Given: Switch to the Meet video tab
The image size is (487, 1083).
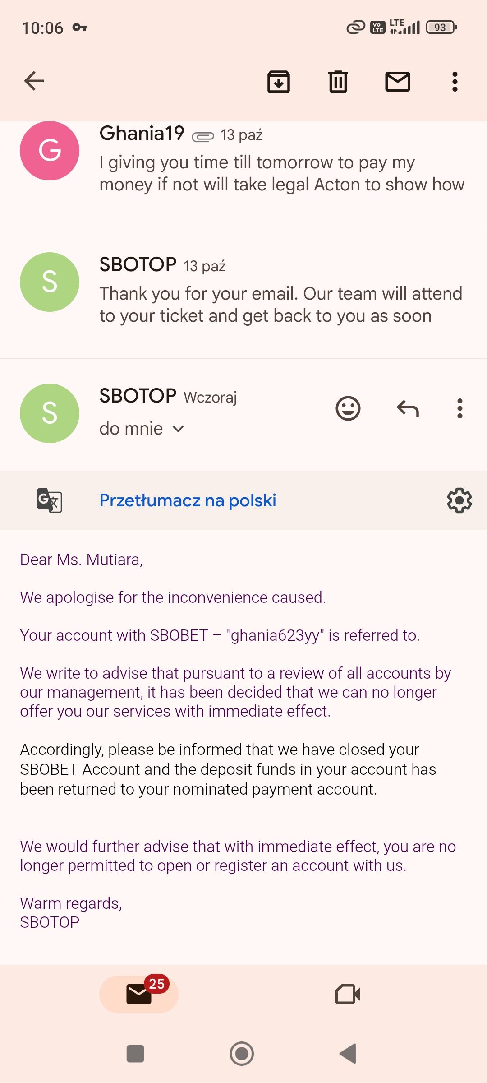Looking at the screenshot, I should (348, 994).
